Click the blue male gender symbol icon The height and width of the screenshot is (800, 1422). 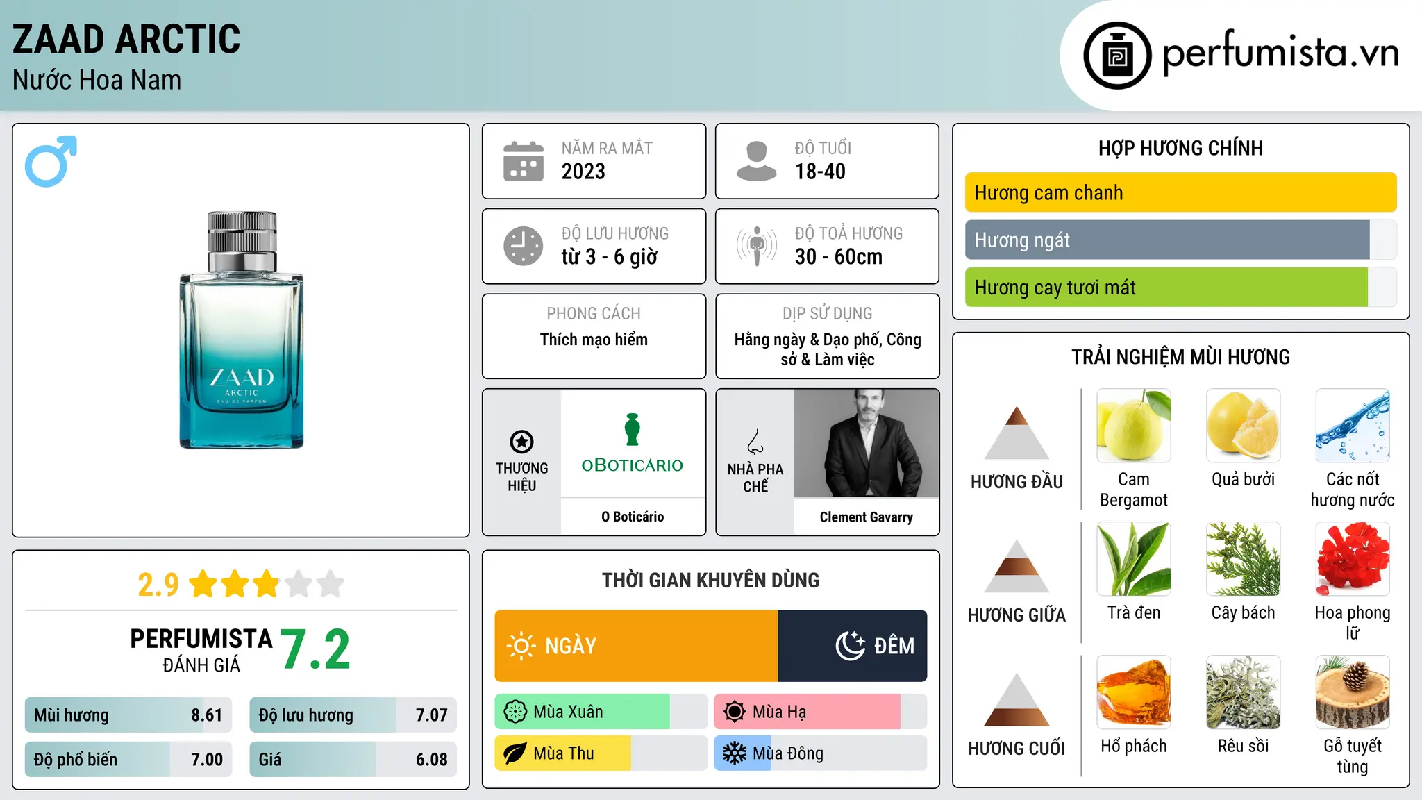tap(51, 161)
